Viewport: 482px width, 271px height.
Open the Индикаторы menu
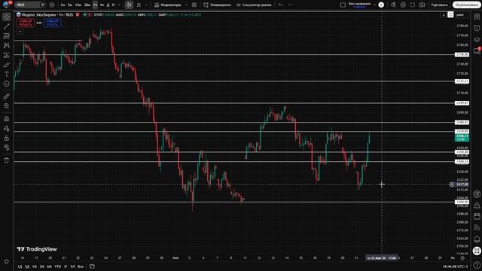(x=167, y=5)
